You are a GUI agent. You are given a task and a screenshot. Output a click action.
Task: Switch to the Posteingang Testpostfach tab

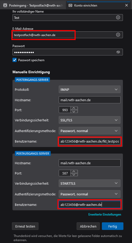[33, 5]
